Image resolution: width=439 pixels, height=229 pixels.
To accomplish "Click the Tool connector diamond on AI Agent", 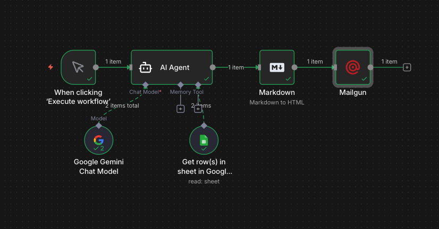I will coord(198,85).
